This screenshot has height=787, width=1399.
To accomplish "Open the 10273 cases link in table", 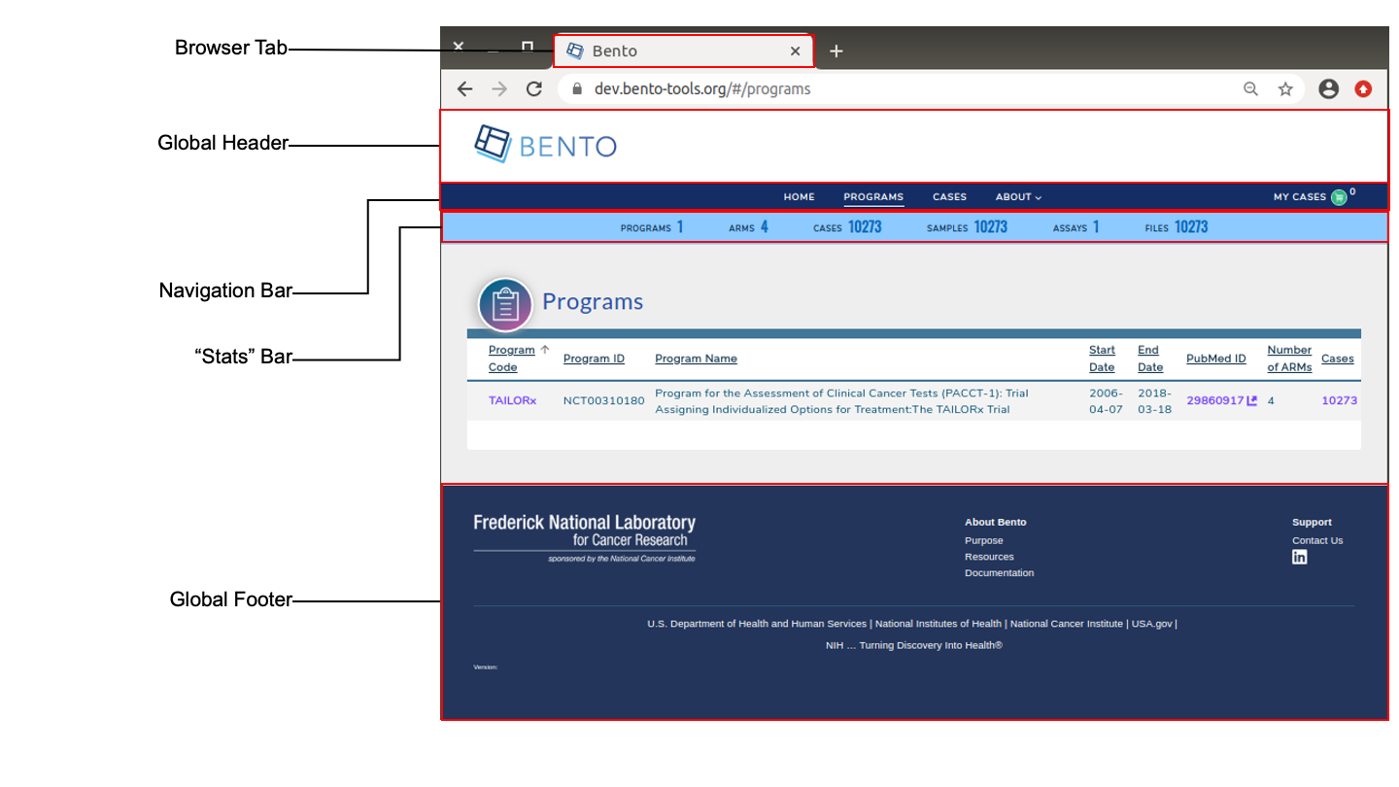I will point(1339,400).
